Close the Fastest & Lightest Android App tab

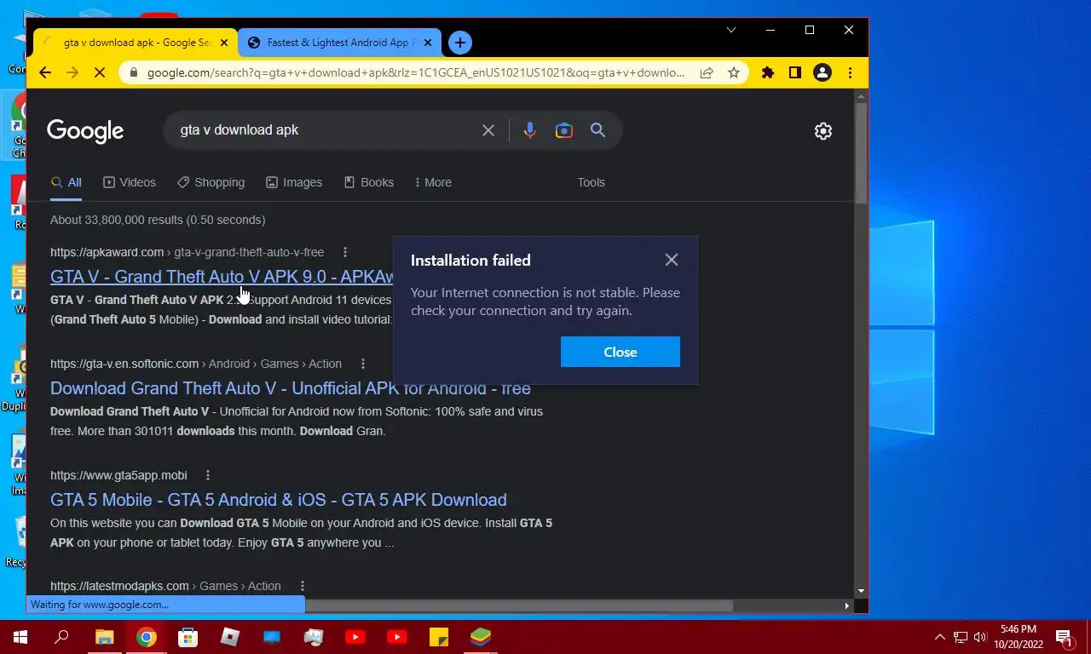point(428,42)
